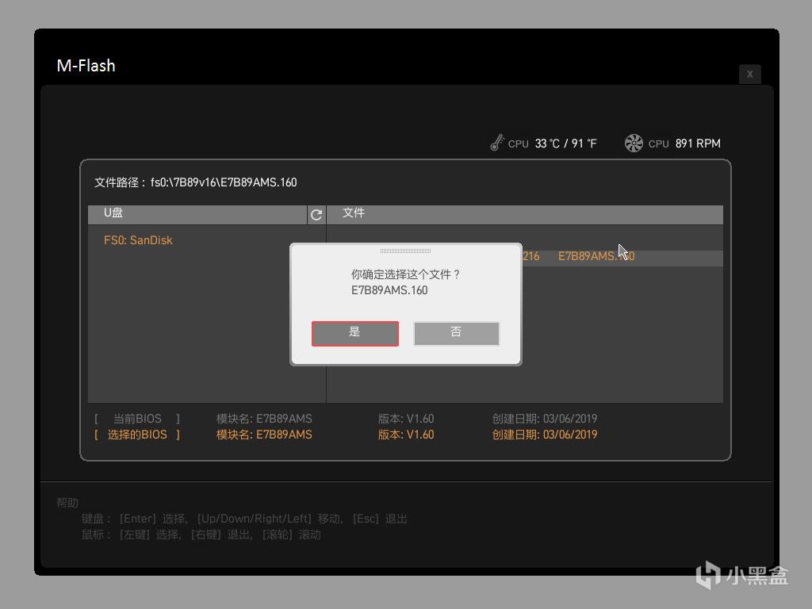812x609 pixels.
Task: Click the selected BIOS version V1.60 text
Action: (405, 435)
